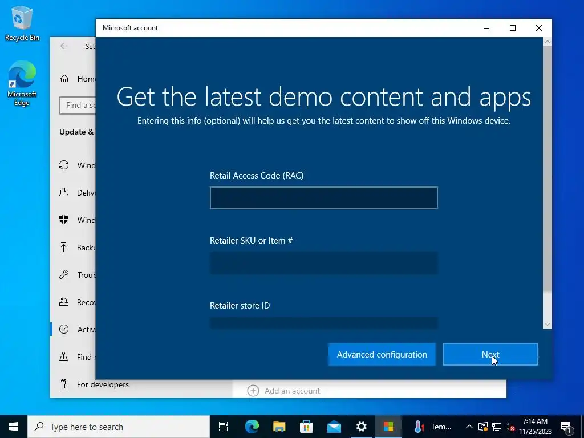Click the network icon in system tray
This screenshot has width=584, height=438.
coord(497,427)
